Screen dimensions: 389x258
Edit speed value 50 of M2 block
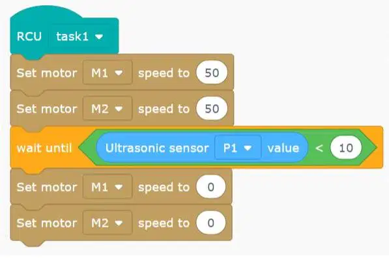(x=212, y=109)
